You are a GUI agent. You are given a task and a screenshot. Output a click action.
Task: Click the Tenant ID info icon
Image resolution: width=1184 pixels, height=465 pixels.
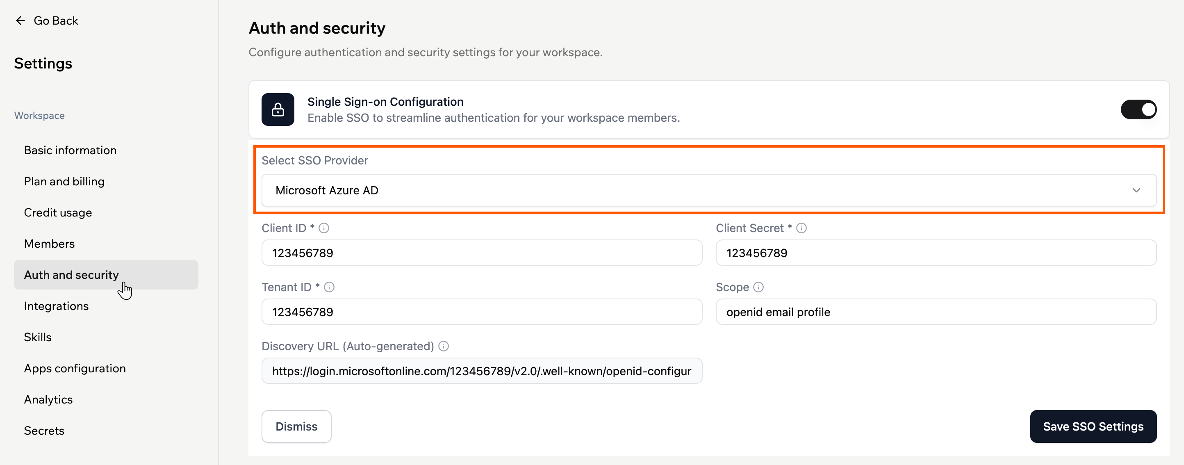point(329,287)
